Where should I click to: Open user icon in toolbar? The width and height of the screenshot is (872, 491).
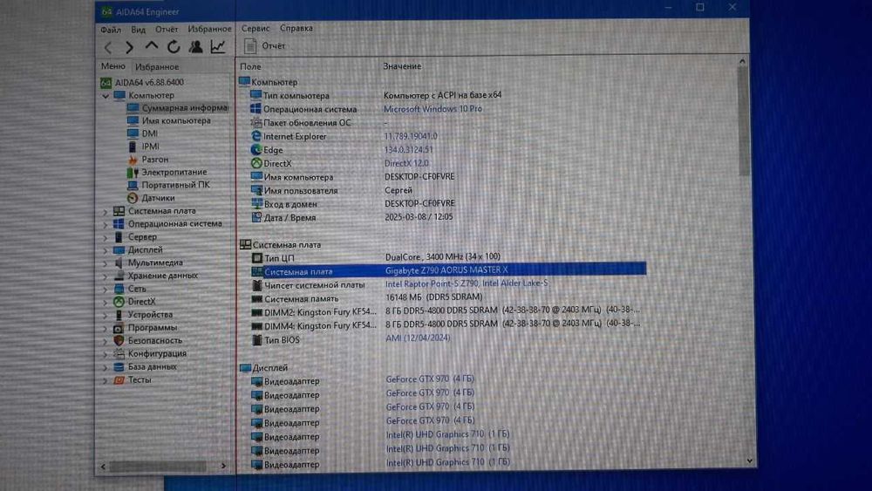point(195,47)
